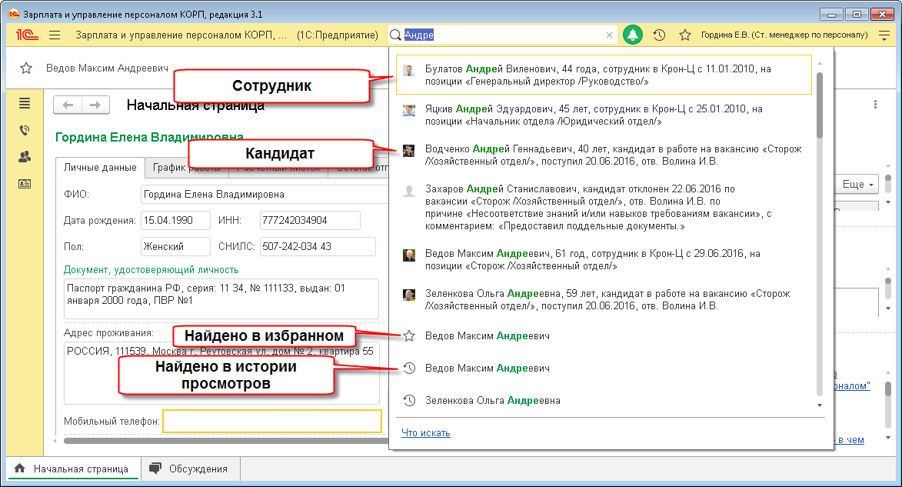Select Захаров Андрей Станиславович rejected candidate
Viewport: 902px width, 487px height.
point(604,207)
